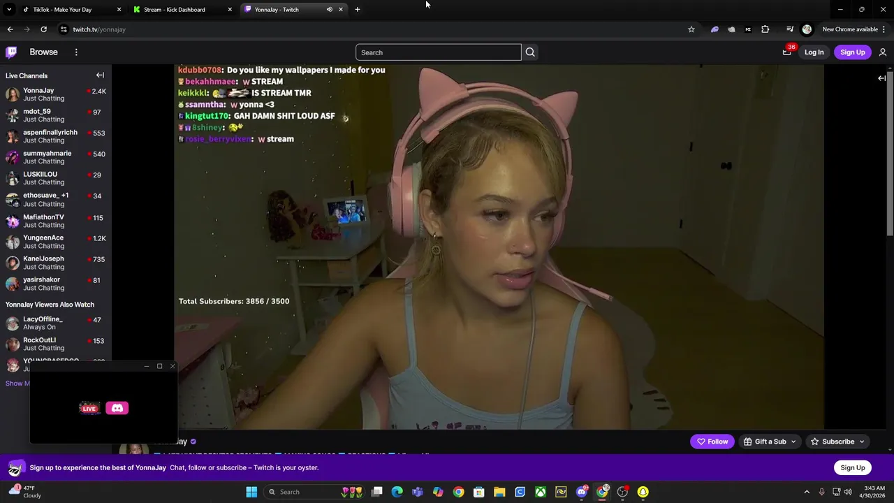Open the Twitch user account icon
This screenshot has width=894, height=503.
[x=883, y=52]
